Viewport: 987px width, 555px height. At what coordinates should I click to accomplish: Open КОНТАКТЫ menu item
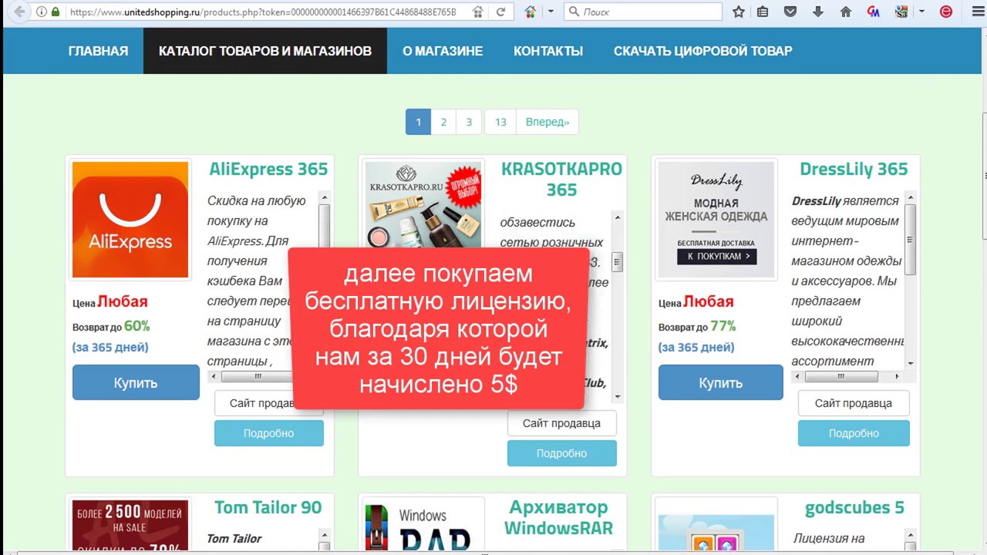point(548,51)
